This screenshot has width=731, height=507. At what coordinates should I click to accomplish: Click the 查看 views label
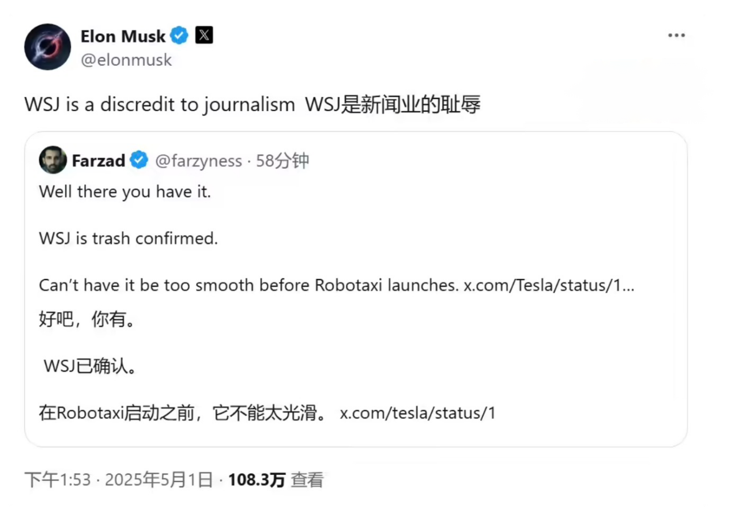(x=307, y=480)
